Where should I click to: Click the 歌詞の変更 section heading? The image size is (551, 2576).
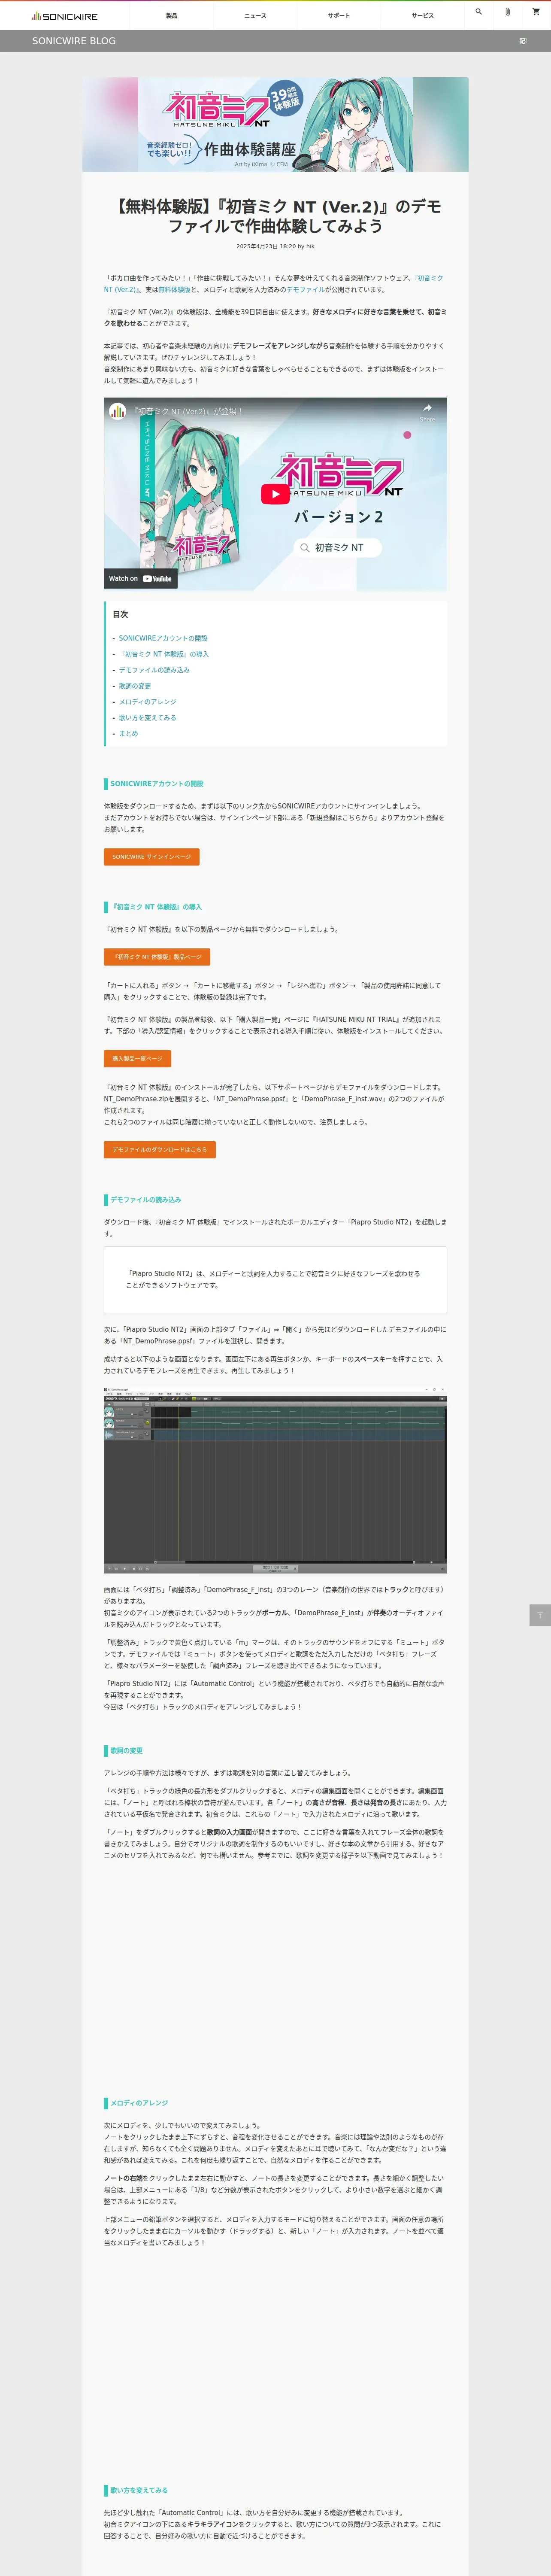pos(126,1751)
